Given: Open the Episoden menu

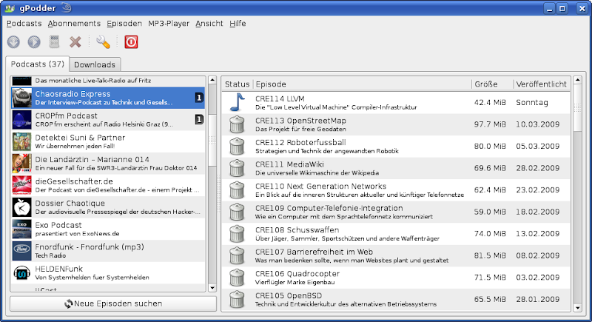Looking at the screenshot, I should (x=124, y=24).
